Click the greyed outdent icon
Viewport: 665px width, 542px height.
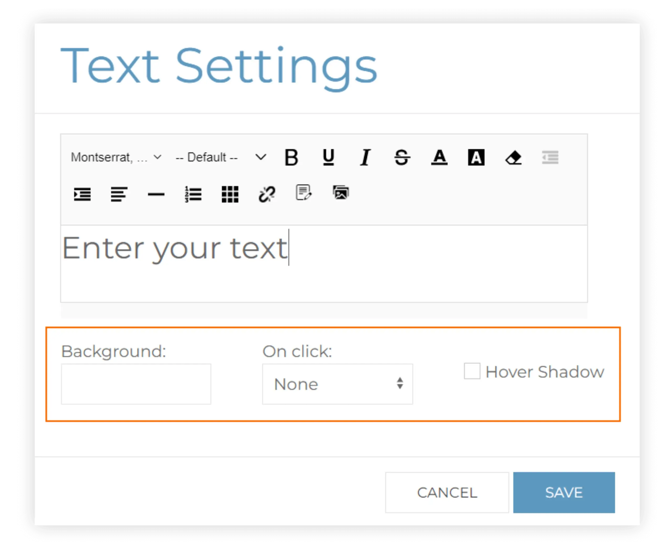pyautogui.click(x=550, y=157)
